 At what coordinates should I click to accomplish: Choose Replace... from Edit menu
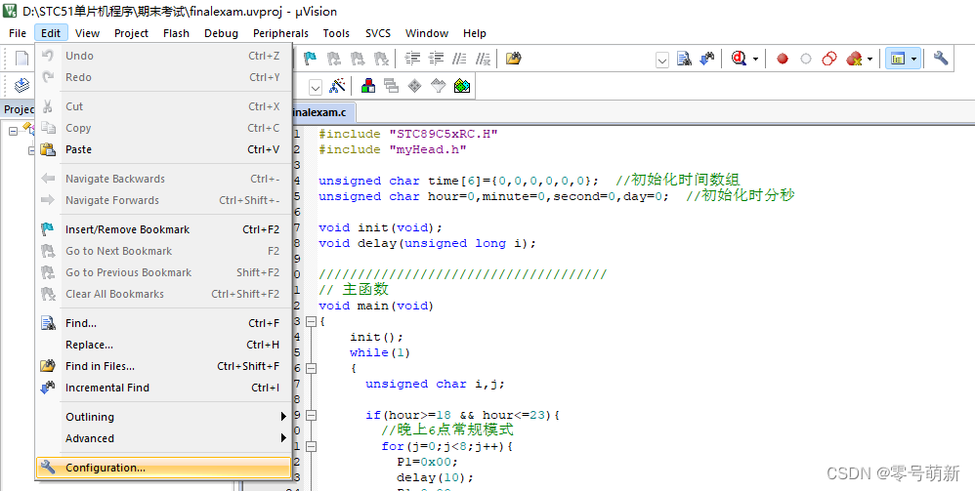[x=163, y=345]
